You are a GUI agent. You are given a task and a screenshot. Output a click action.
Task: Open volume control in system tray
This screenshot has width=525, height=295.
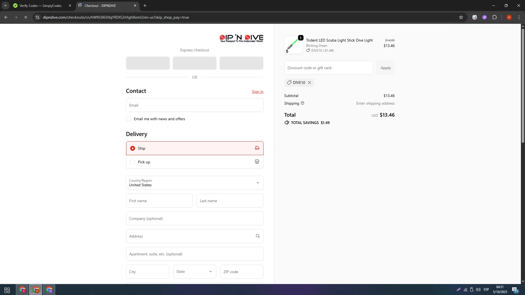click(478, 289)
